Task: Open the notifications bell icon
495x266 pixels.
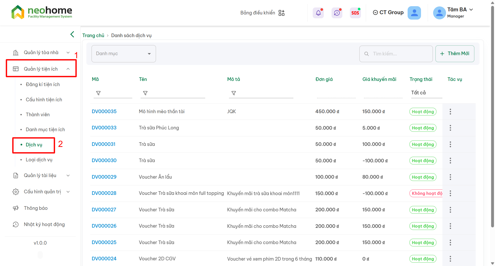Action: [x=318, y=13]
